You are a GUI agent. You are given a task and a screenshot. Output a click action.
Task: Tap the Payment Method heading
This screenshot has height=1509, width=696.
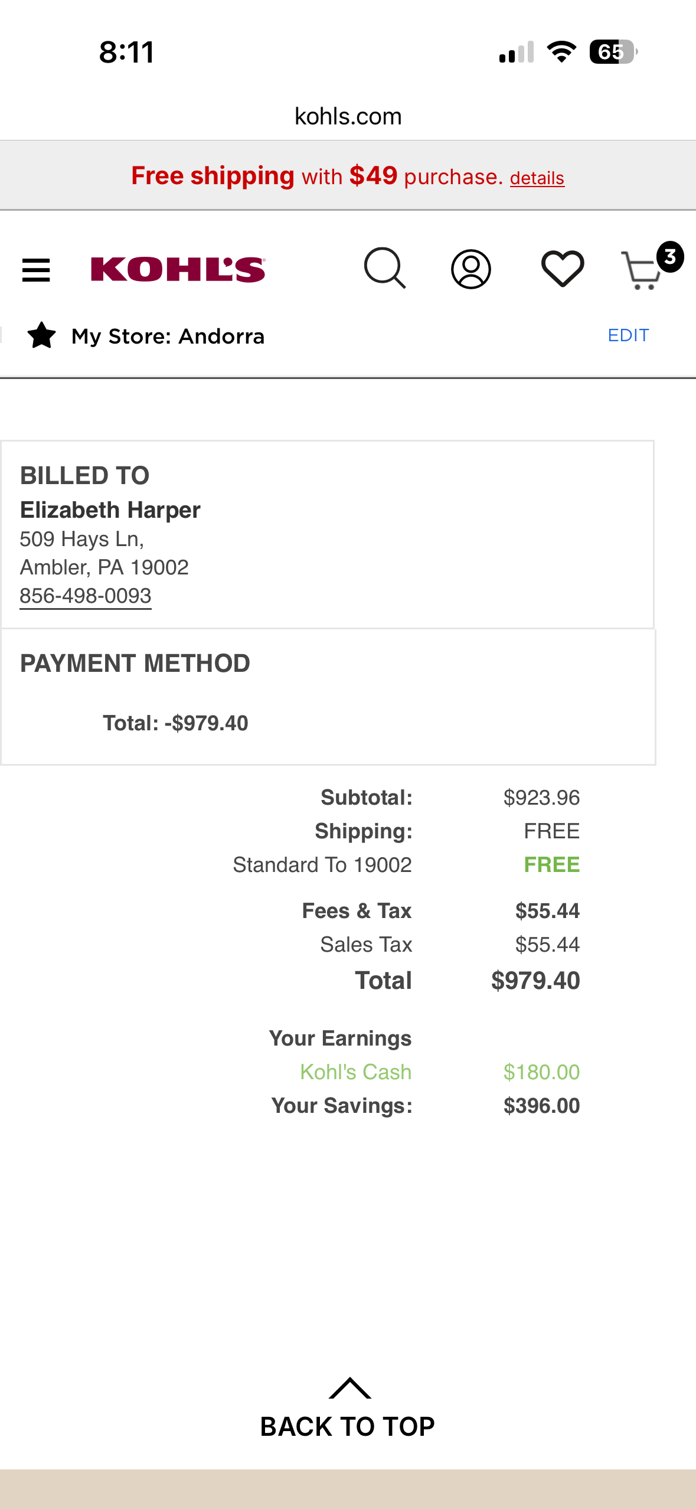point(135,663)
